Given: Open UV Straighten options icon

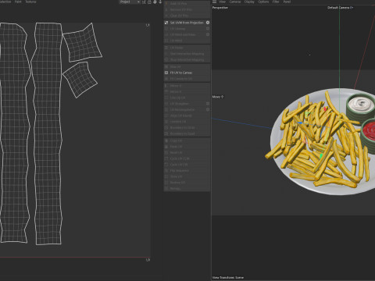Looking at the screenshot, I should 208,104.
